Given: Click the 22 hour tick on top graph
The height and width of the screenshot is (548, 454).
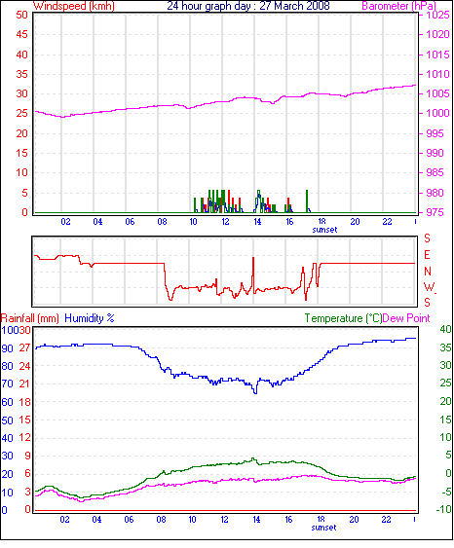Looking at the screenshot, I should click(387, 222).
